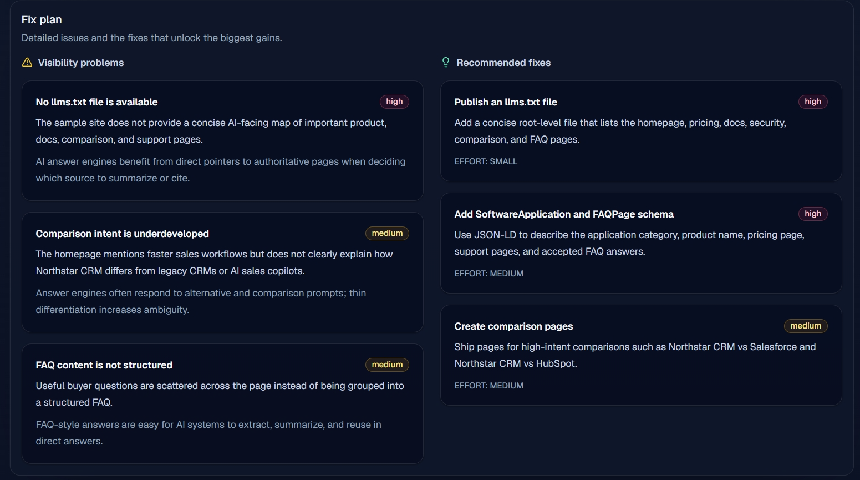Open the 'FAQ content is not structured' title
The height and width of the screenshot is (480, 860).
(104, 365)
